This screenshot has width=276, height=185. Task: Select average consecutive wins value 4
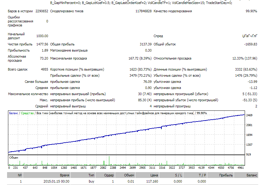[150, 106]
